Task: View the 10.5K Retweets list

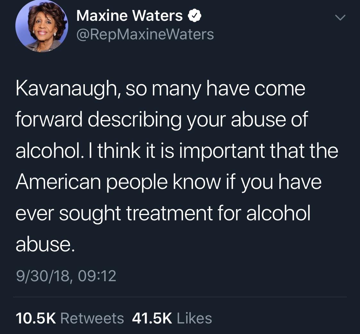Action: click(x=70, y=318)
